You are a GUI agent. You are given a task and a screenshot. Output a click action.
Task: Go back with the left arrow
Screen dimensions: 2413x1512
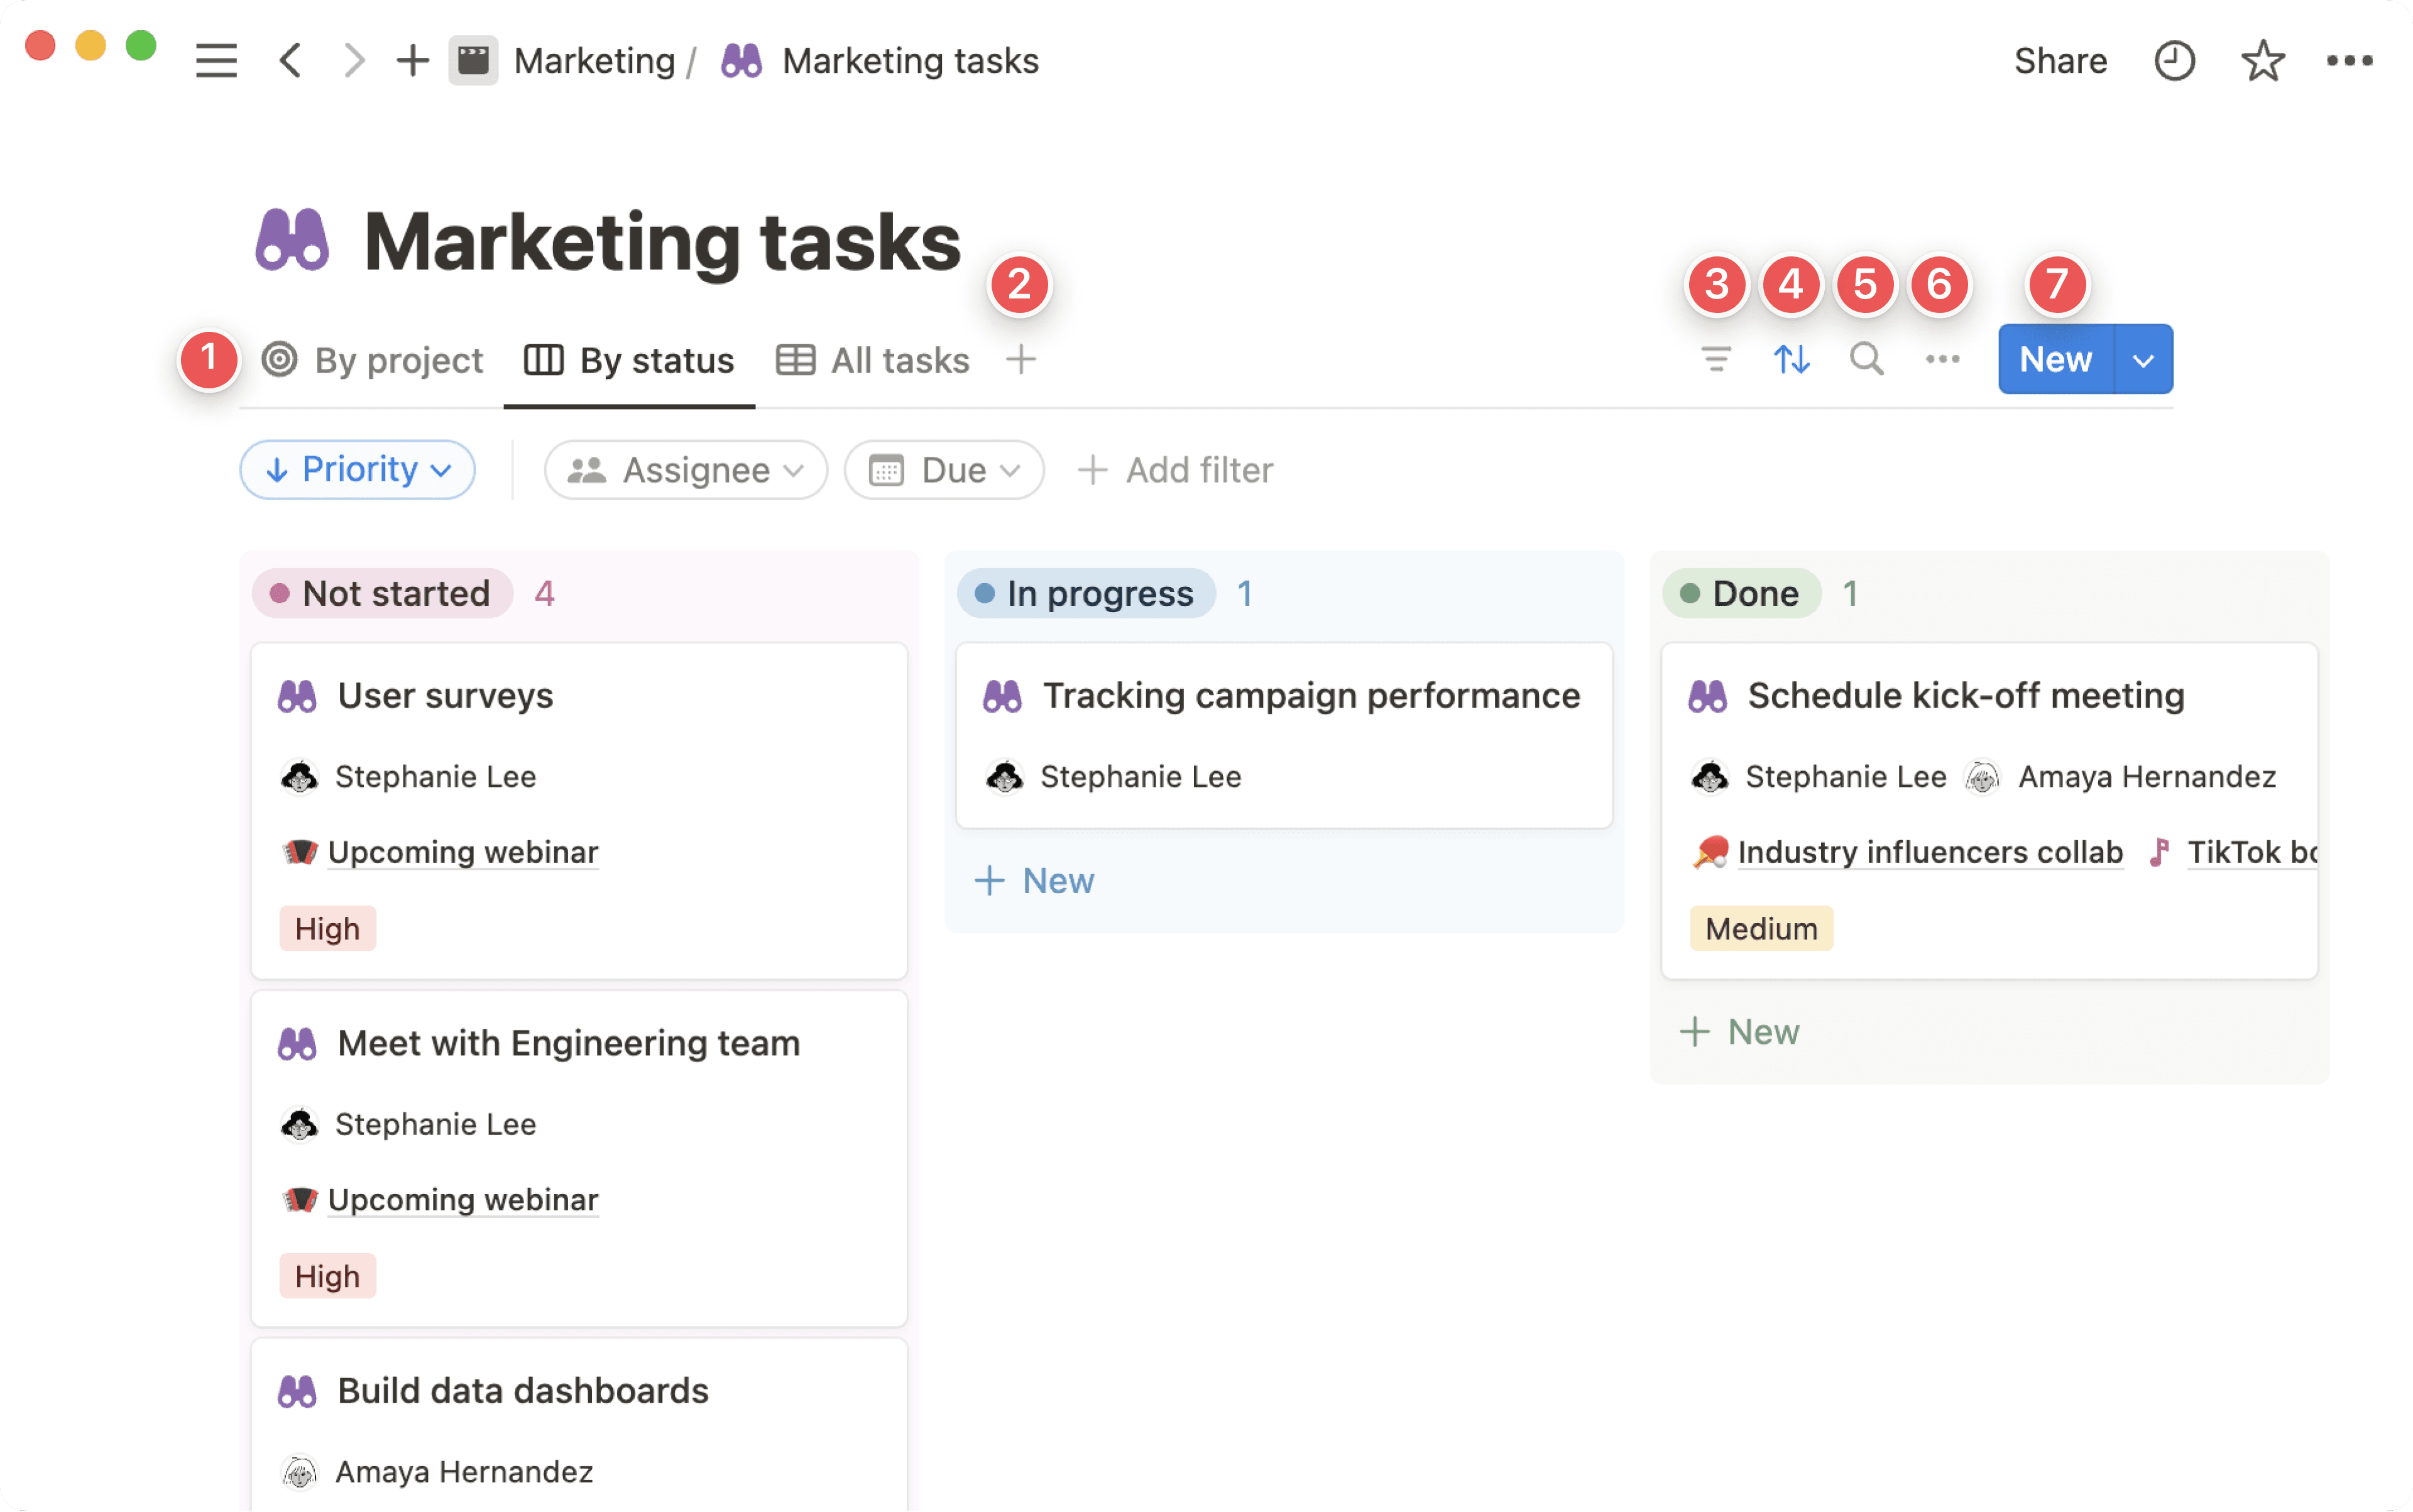[290, 61]
